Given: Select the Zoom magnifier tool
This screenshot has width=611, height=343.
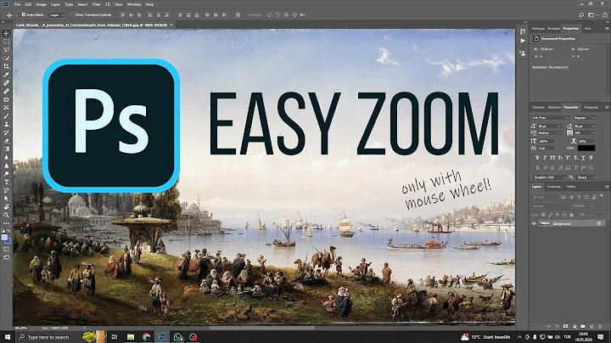Looking at the screenshot, I should [x=6, y=215].
